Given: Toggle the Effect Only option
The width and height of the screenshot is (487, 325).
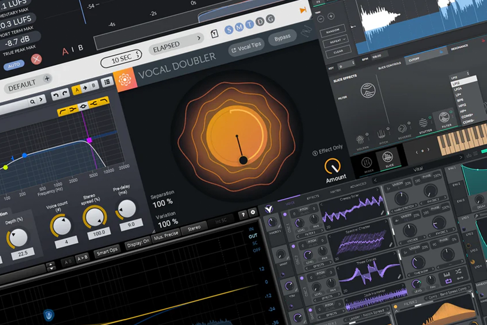Looking at the screenshot, I should pos(328,149).
